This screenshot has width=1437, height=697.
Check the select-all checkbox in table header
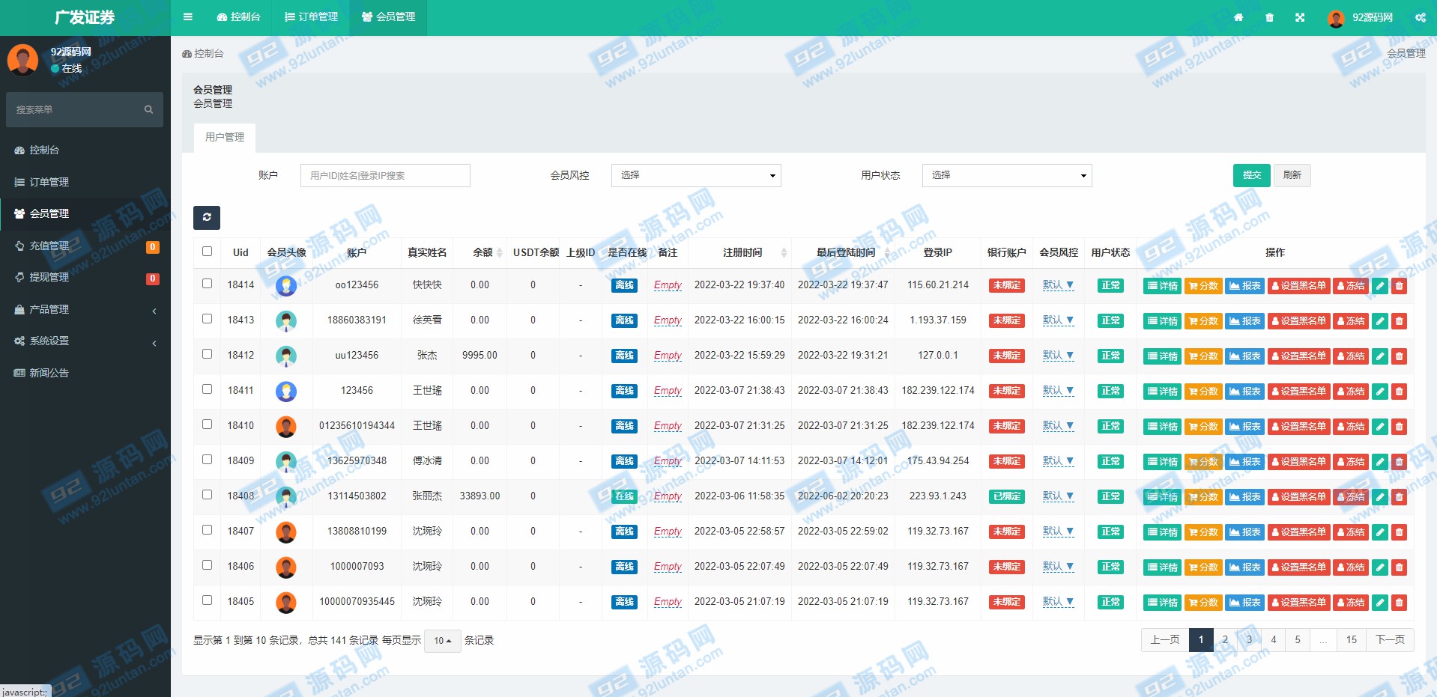[x=208, y=252]
